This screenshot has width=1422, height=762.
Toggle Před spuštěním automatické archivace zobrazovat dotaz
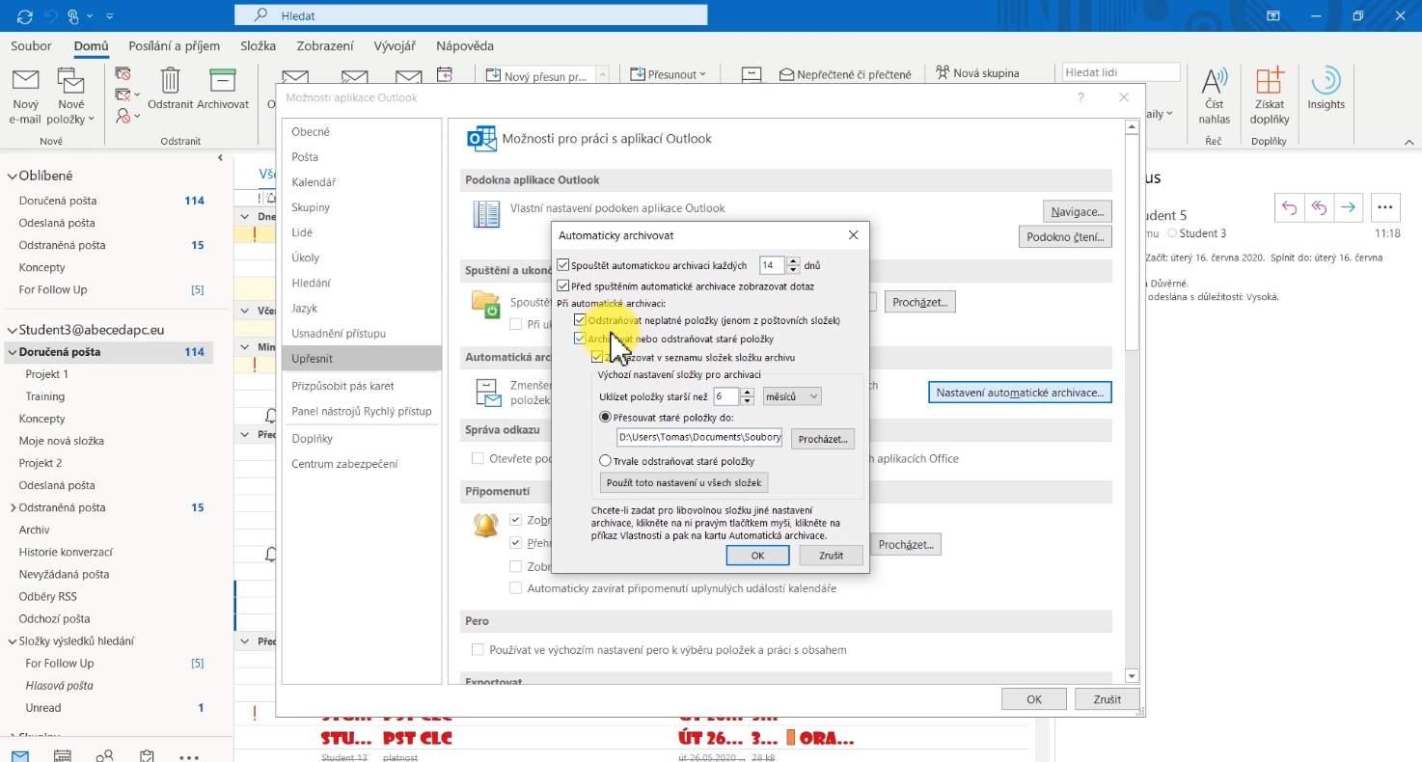click(563, 286)
